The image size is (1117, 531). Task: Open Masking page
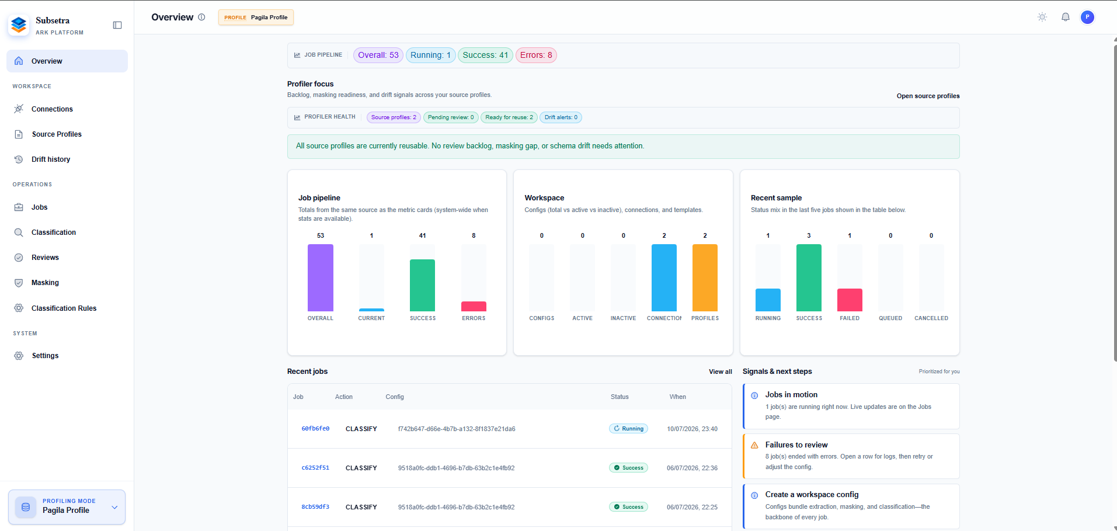click(x=67, y=282)
